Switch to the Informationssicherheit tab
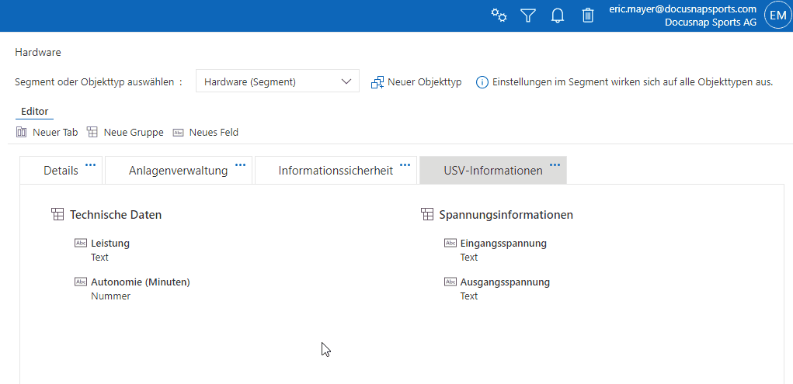 click(336, 171)
